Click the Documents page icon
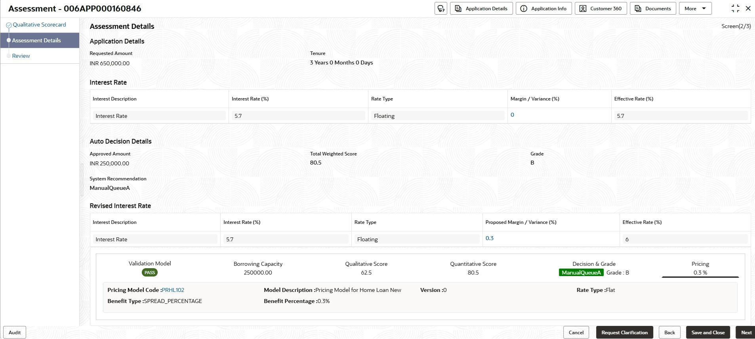This screenshot has width=755, height=339. 638,9
